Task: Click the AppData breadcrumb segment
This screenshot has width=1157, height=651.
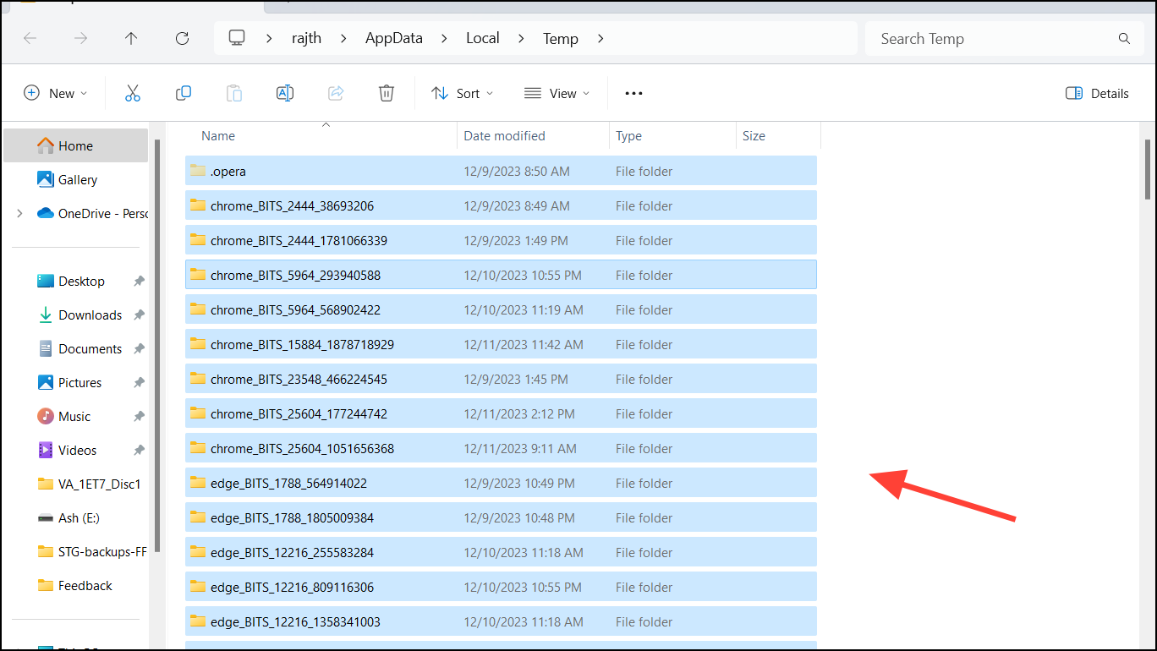Action: pos(393,38)
